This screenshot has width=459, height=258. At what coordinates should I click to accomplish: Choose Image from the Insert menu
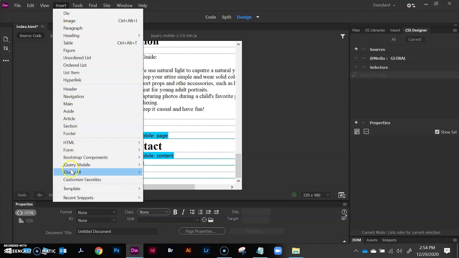click(98, 21)
